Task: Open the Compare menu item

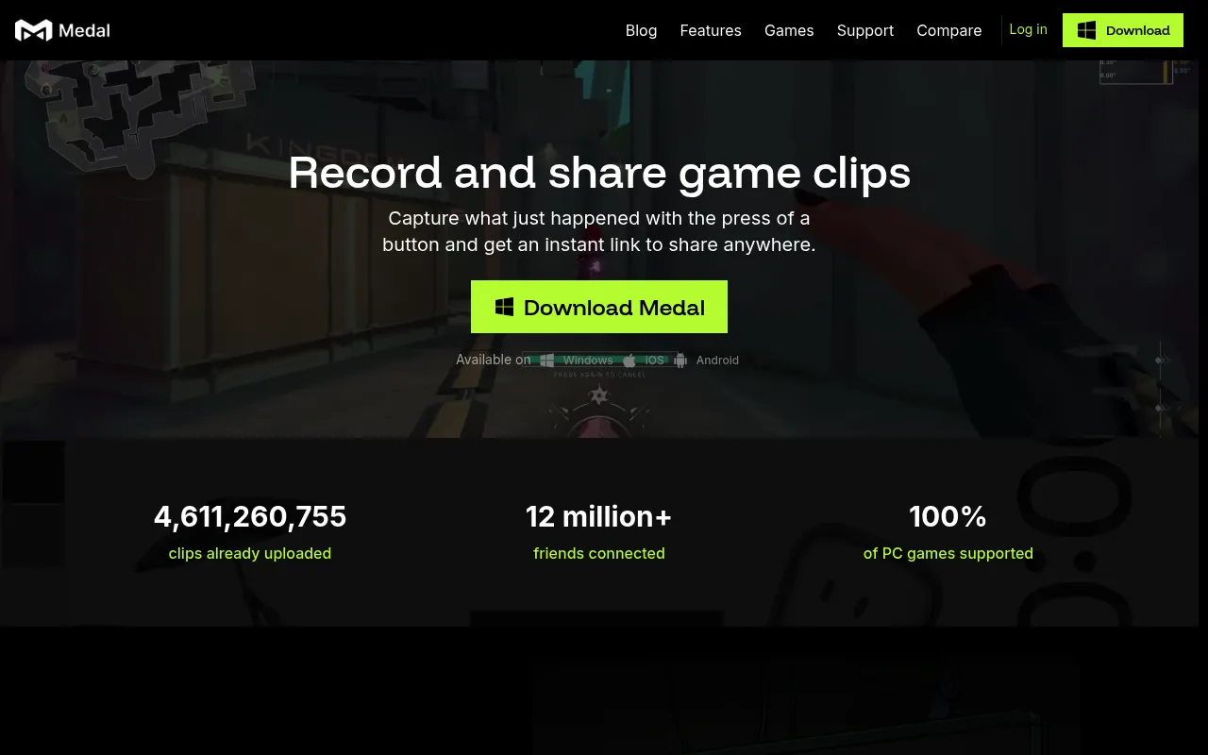Action: [x=949, y=30]
